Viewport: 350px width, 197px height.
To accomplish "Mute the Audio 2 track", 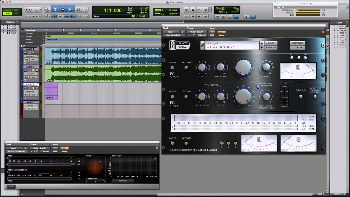I will (x=37, y=70).
